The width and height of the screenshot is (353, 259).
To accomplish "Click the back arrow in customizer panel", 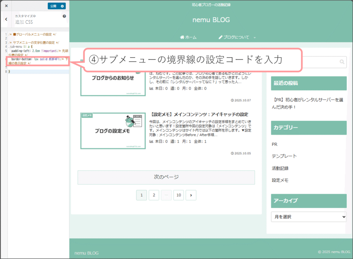I will [6, 20].
